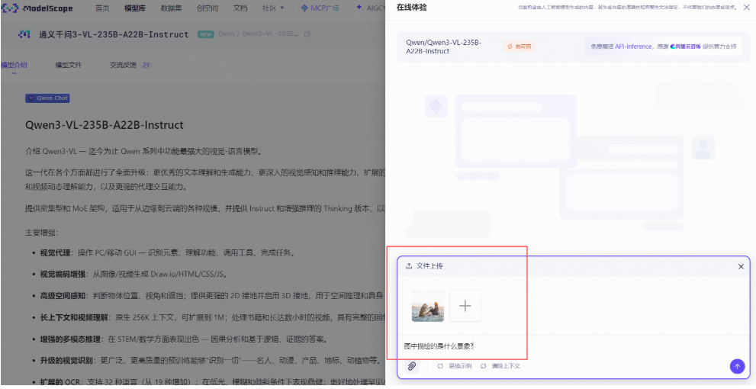
Task: Send the message with the arrow button
Action: tap(737, 366)
